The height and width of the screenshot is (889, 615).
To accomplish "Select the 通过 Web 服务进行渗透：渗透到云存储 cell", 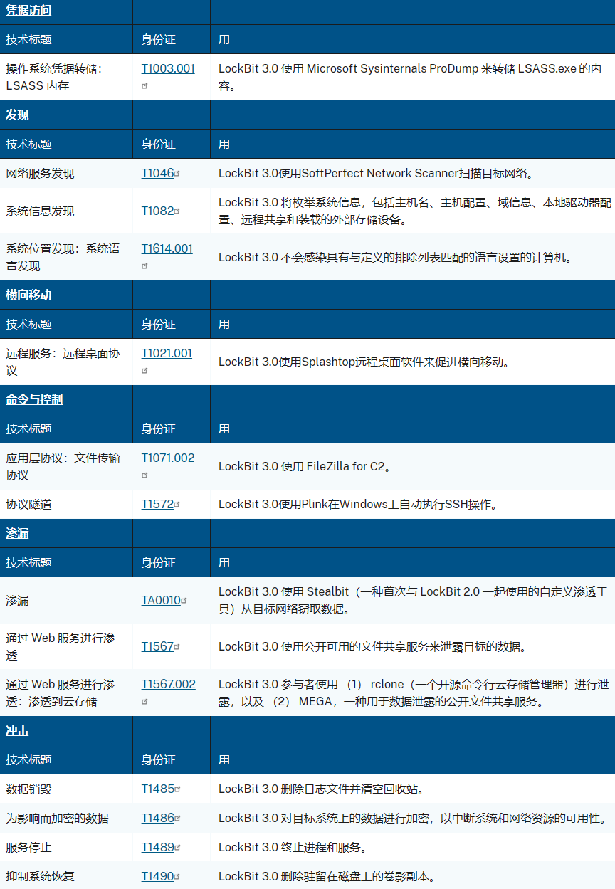I will tap(66, 693).
